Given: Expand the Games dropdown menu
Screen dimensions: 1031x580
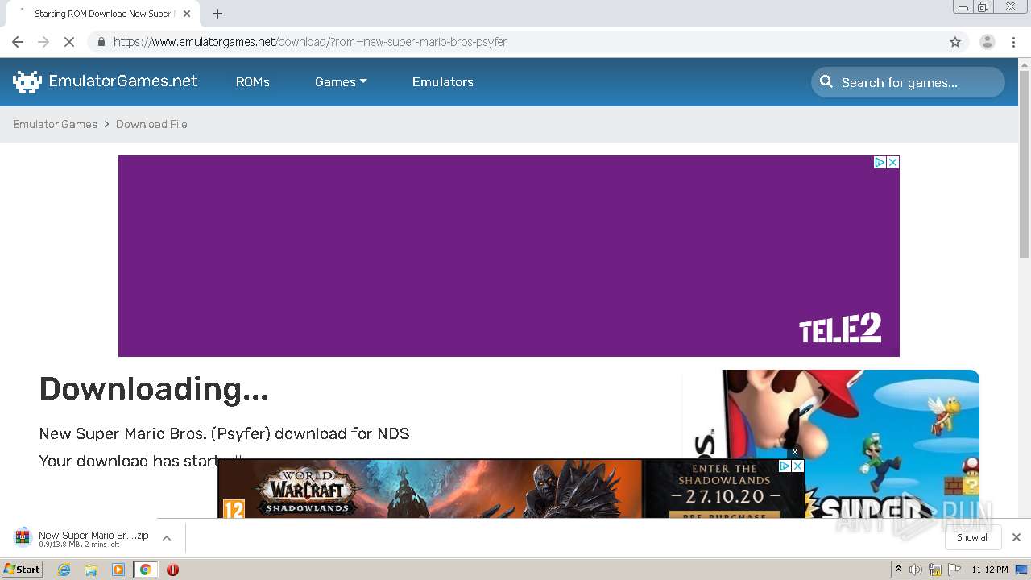Looking at the screenshot, I should 341,82.
